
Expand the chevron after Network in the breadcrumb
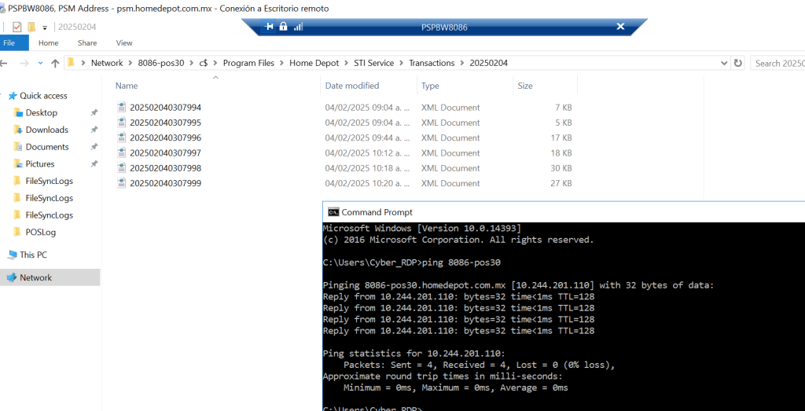pyautogui.click(x=130, y=63)
